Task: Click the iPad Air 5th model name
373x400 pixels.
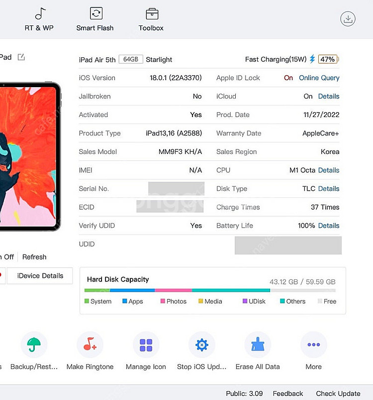Action: point(97,60)
